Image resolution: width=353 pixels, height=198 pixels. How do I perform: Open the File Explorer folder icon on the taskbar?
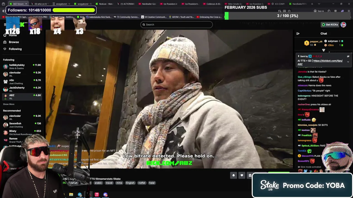tap(71, 195)
